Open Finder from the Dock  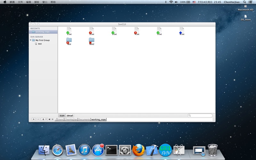pyautogui.click(x=44, y=150)
